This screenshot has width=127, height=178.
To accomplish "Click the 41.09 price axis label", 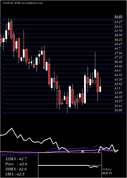I will (x=119, y=93).
